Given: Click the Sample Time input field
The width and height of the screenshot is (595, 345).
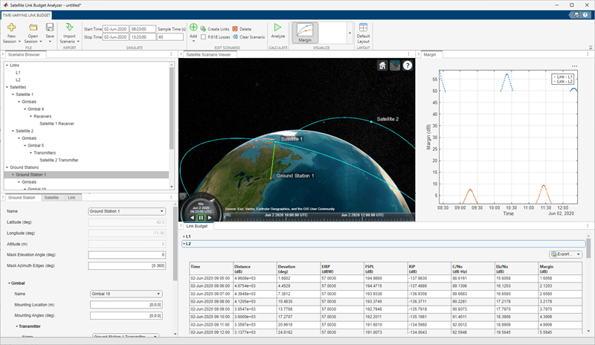Looking at the screenshot, I should tap(170, 37).
